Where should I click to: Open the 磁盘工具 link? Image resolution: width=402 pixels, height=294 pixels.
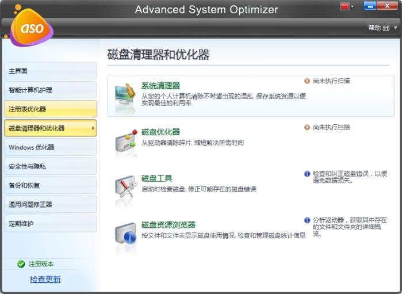click(156, 178)
